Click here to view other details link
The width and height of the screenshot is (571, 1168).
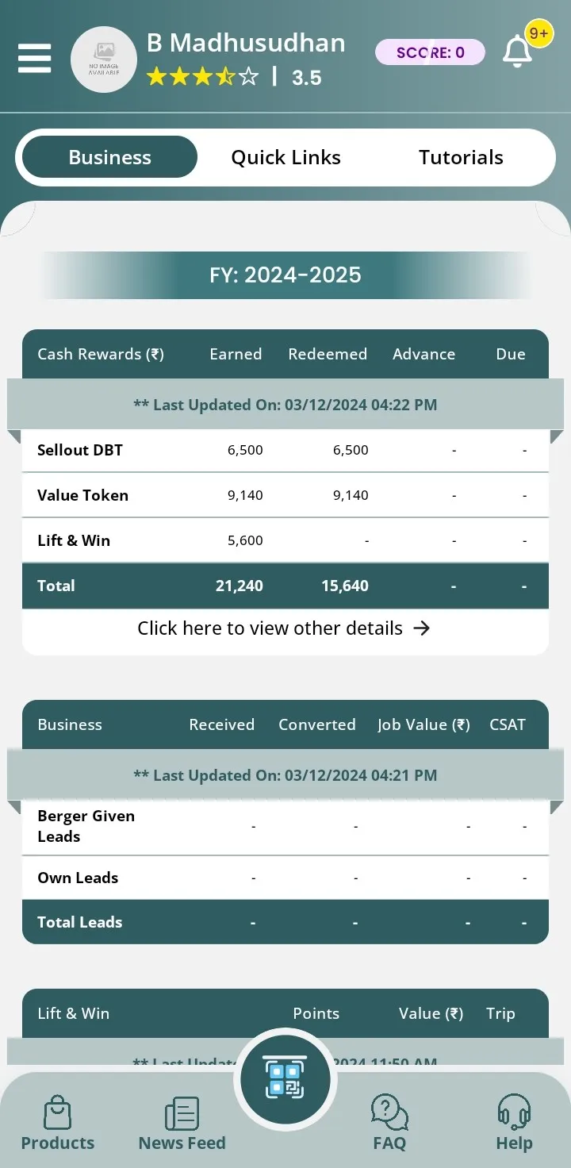coord(284,628)
